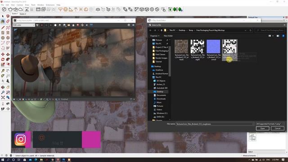Open the V-Ray Asset Editor from toolbar
Image resolution: width=288 pixels, height=162 pixels.
(4, 9)
